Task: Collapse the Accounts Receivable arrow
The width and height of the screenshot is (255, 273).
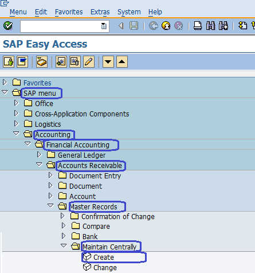Action: 39,164
